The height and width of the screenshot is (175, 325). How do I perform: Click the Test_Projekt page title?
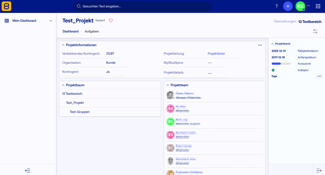pos(78,21)
